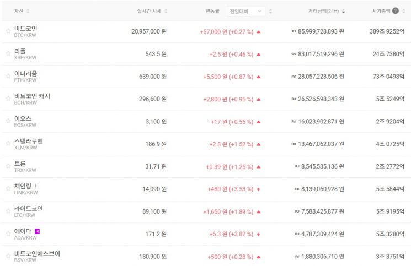Favorite the BTC/KRW row star
This screenshot has height=266, width=411.
8,31
